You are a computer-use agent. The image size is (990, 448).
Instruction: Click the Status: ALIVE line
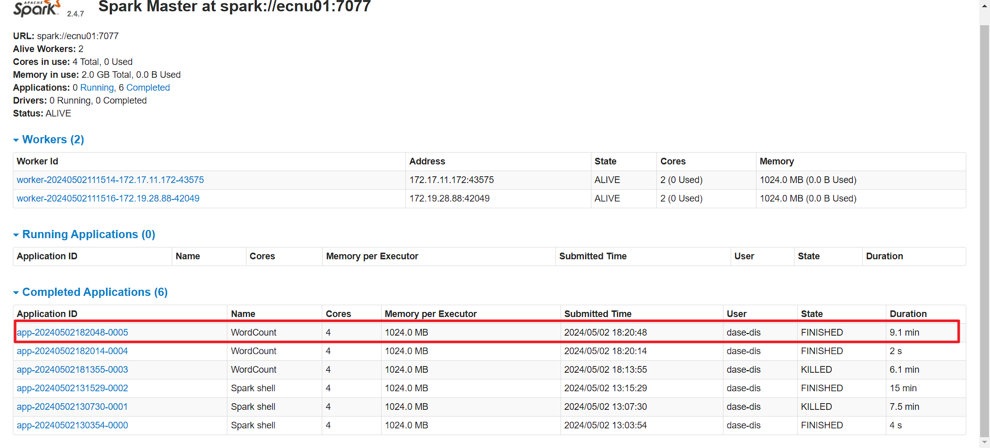42,113
